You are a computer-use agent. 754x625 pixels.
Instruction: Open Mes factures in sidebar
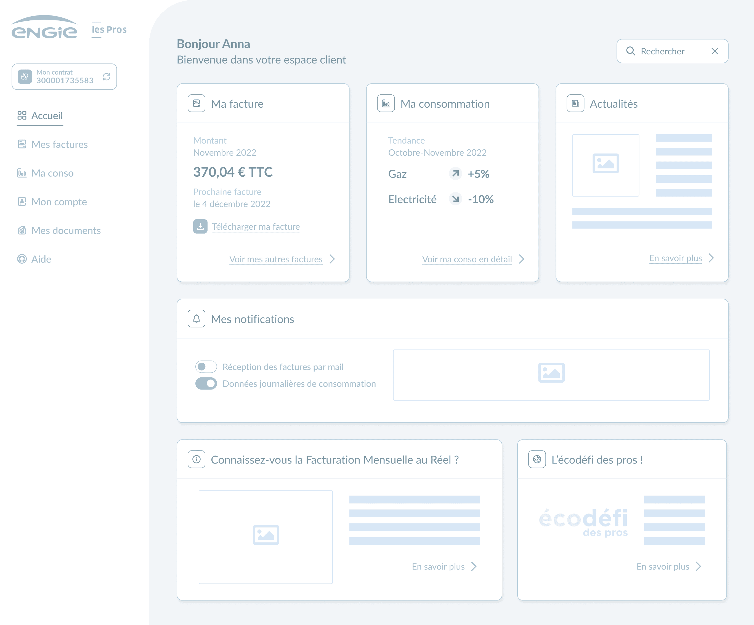[59, 144]
